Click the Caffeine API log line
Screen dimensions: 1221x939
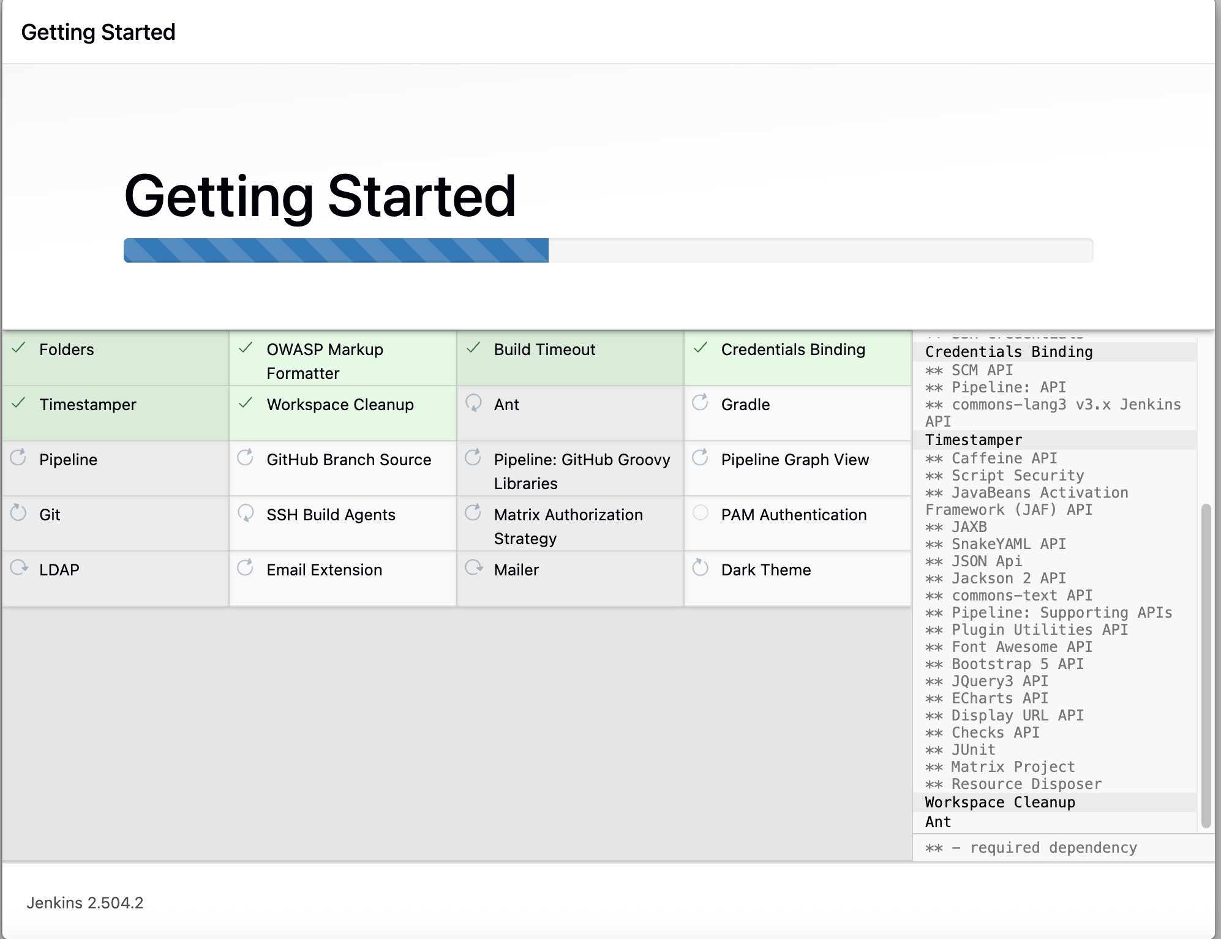(991, 458)
